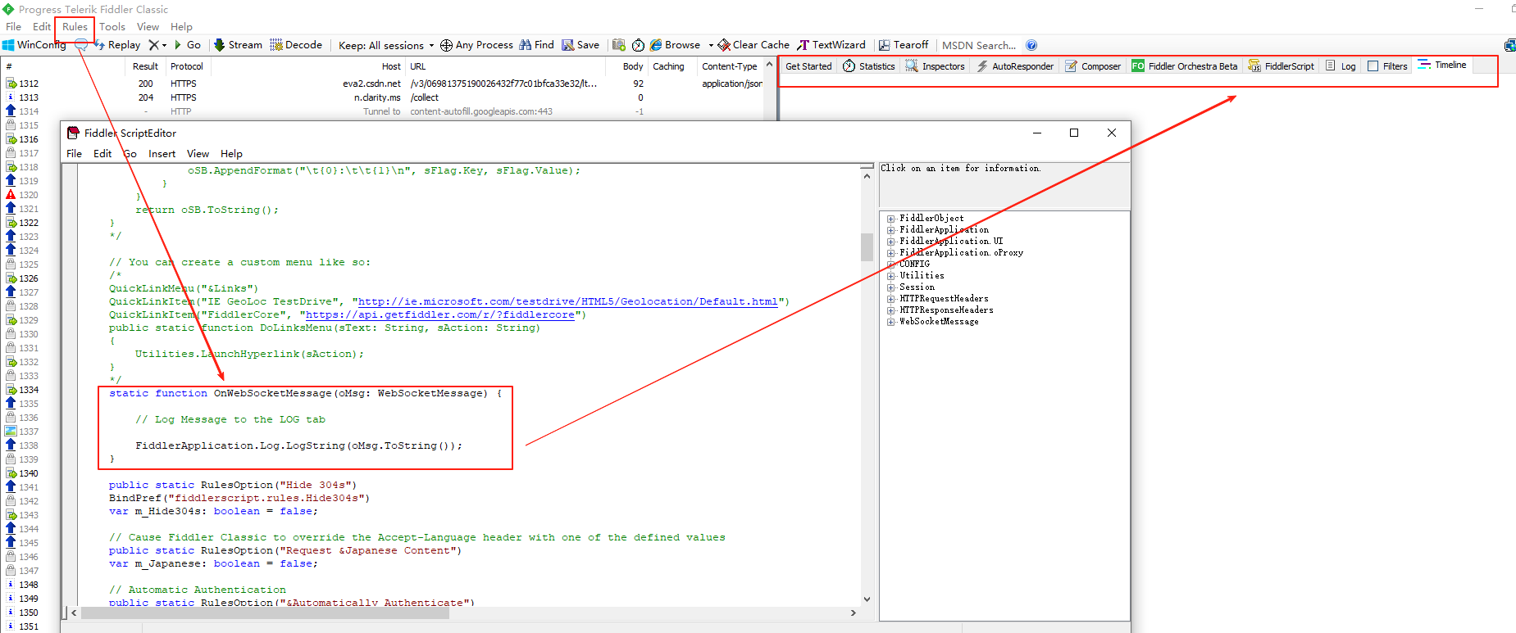Screen dimensions: 1516x633
Task: Click the comment speech-bubble toolbar icon
Action: (x=81, y=45)
